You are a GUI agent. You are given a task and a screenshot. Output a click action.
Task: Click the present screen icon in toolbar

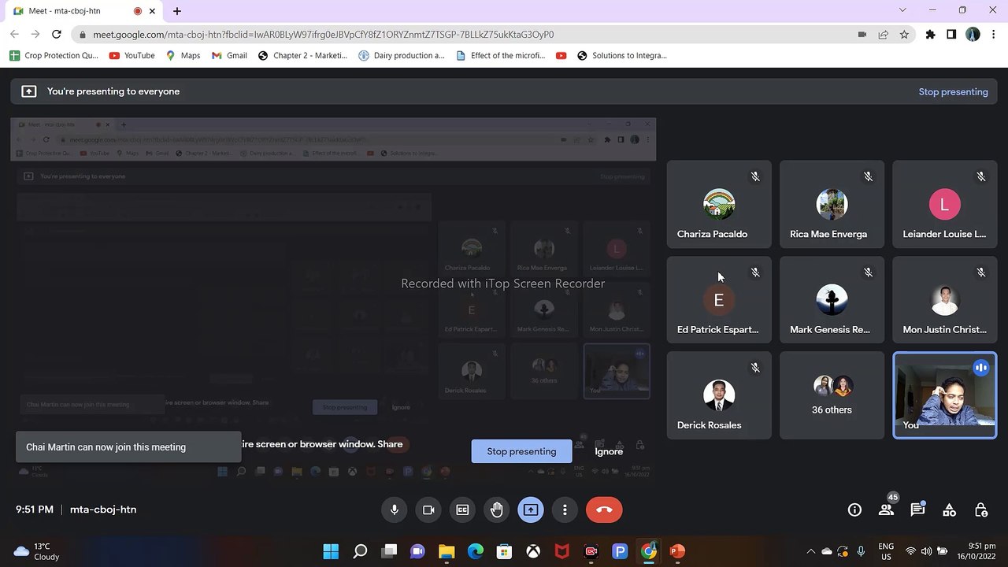[531, 510]
